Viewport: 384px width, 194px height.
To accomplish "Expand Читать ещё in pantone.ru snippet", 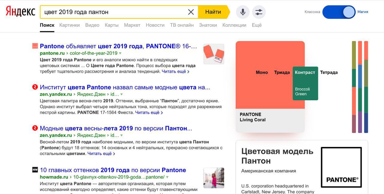I will [175, 71].
